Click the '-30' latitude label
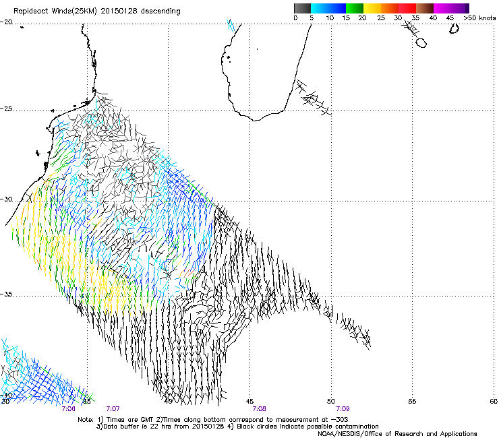Viewport: 499px width, 438px height. tap(6, 199)
